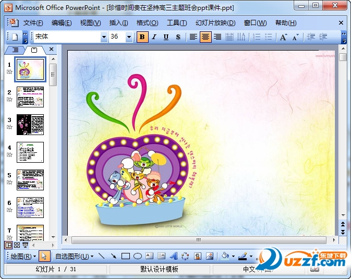The image size is (351, 279).
Task: Select slide 1 thumbnail
Action: (30, 69)
